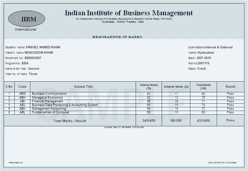Click subject code 'ABH'

pos(22,98)
